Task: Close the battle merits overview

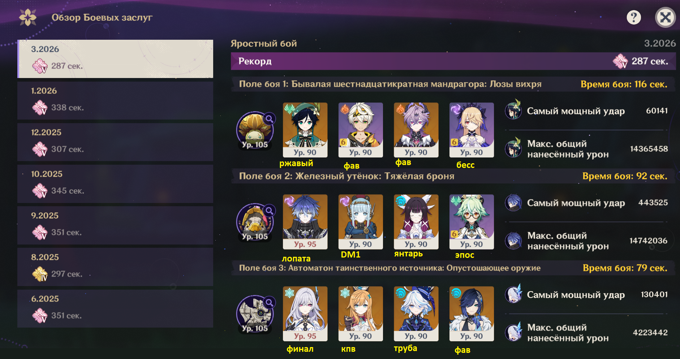Action: click(x=665, y=17)
